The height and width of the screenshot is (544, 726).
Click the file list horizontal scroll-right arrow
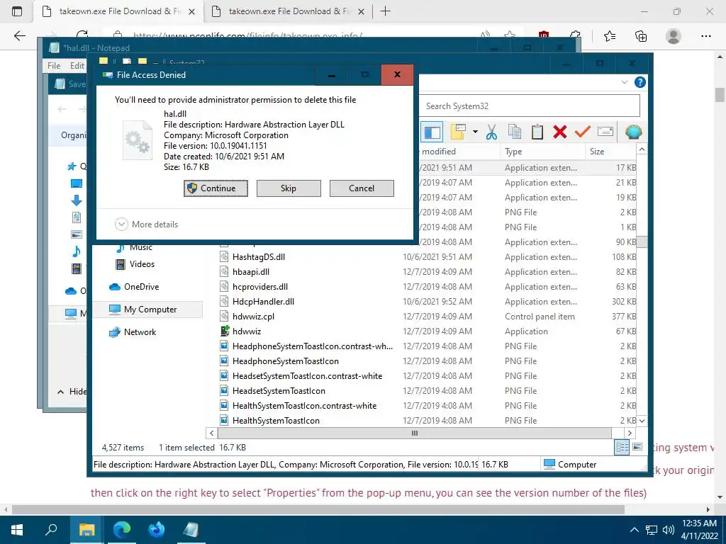[630, 433]
